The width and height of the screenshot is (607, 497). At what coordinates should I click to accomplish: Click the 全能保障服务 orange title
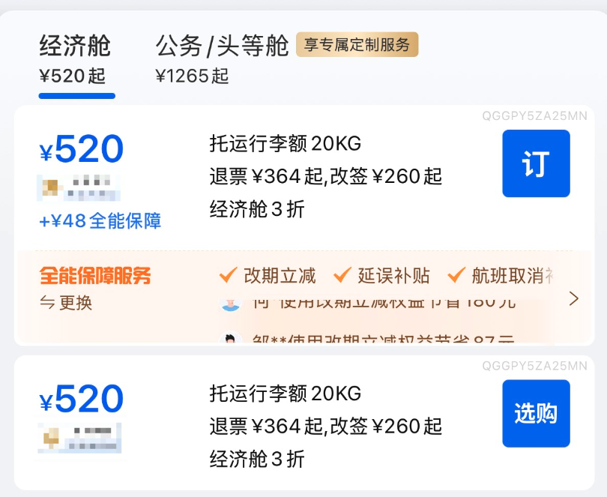click(x=95, y=276)
